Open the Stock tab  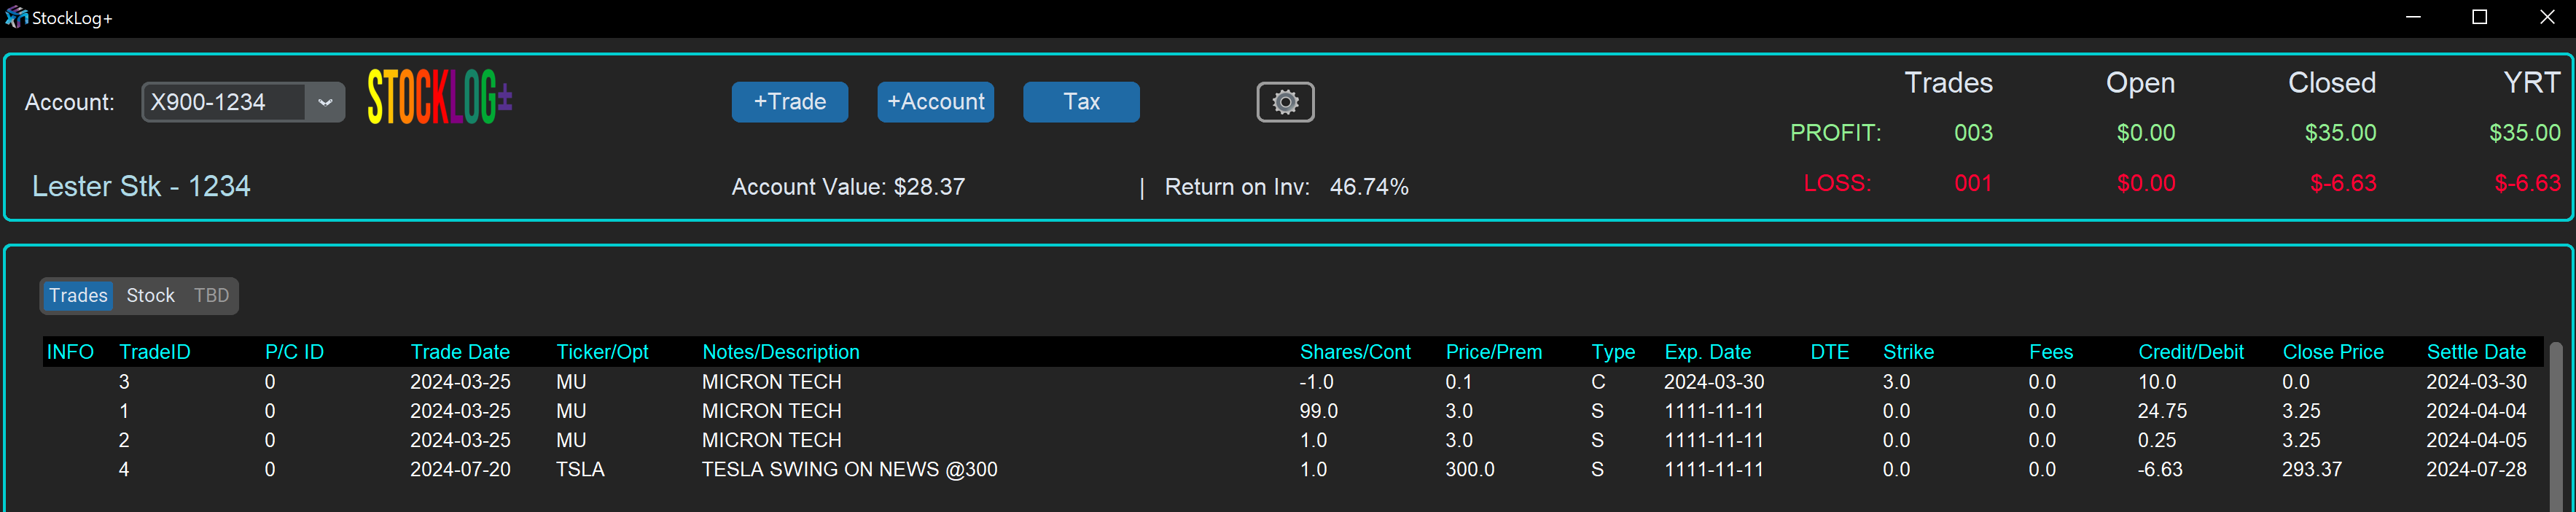coord(150,296)
